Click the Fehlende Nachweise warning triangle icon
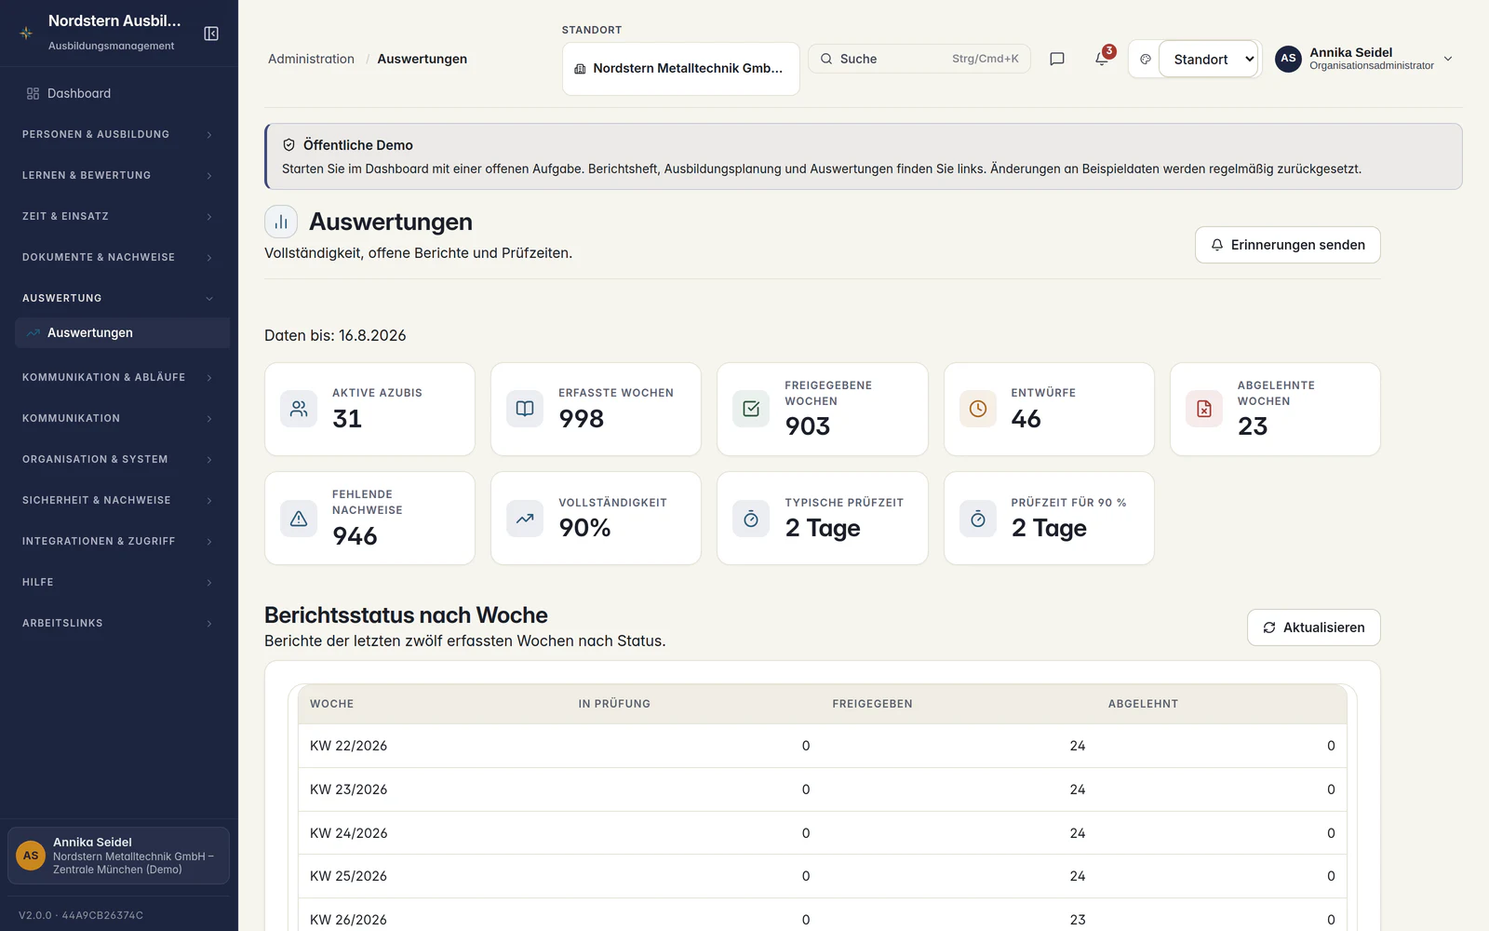This screenshot has height=931, width=1489. point(299,519)
